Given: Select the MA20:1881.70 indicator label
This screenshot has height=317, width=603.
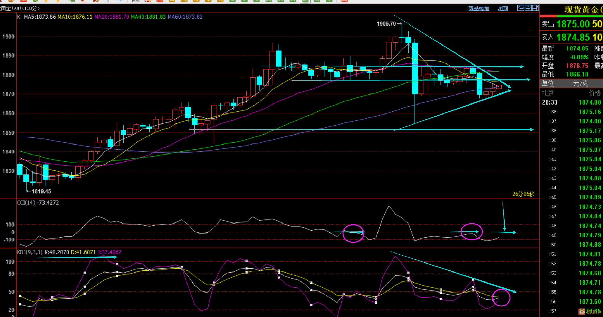Looking at the screenshot, I should 112,17.
